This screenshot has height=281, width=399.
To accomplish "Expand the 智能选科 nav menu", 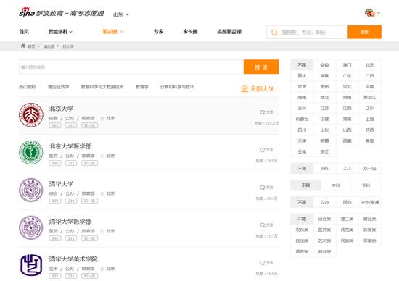I will pyautogui.click(x=60, y=32).
